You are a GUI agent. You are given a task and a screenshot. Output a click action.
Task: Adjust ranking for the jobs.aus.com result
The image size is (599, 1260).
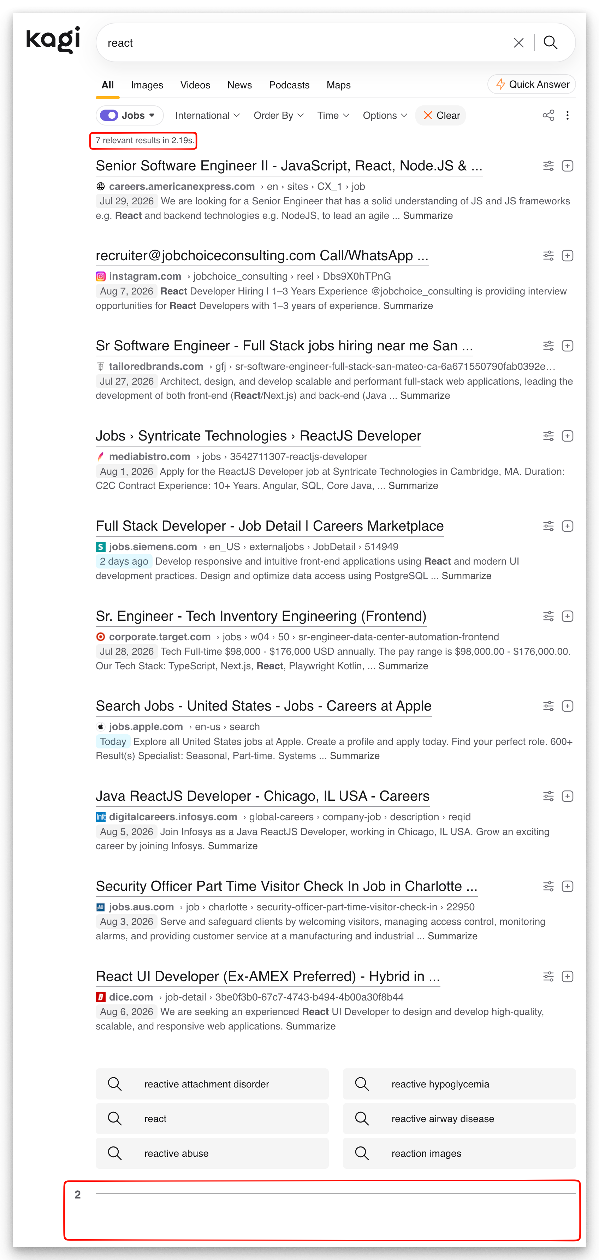pyautogui.click(x=548, y=886)
